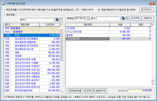Select account row with code 2210
Viewport: 157px width, 101px height.
[x=32, y=73]
